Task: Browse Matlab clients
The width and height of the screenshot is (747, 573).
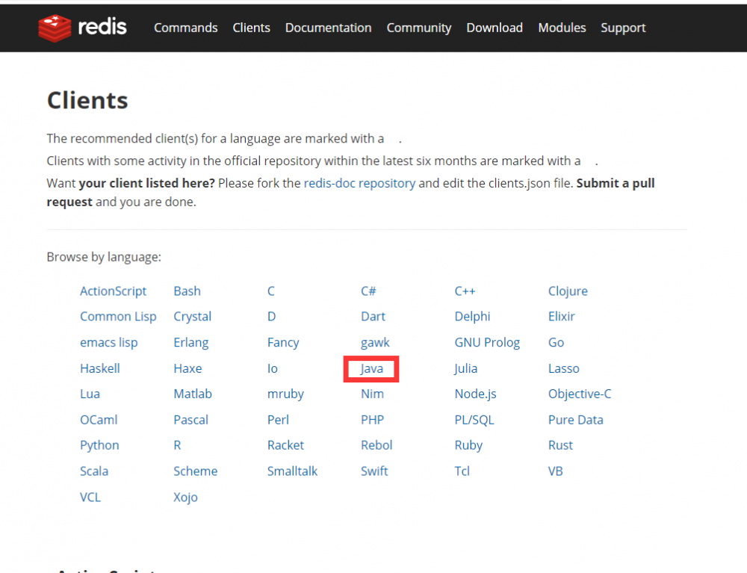Action: tap(193, 394)
